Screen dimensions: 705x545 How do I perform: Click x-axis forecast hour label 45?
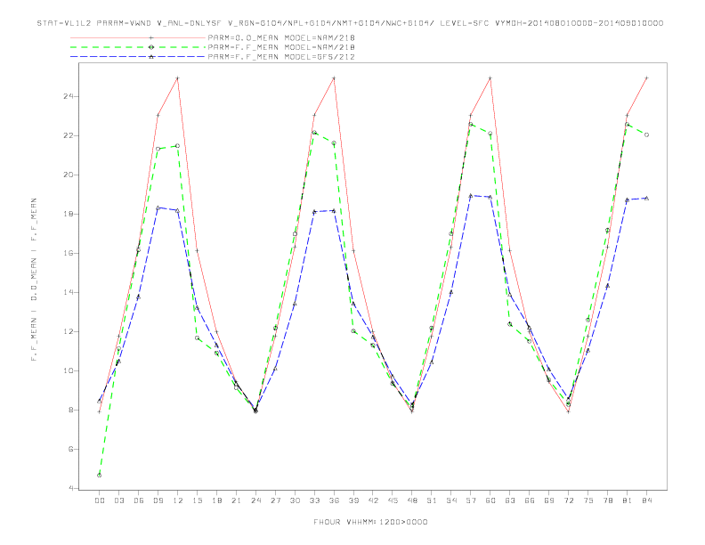(393, 500)
